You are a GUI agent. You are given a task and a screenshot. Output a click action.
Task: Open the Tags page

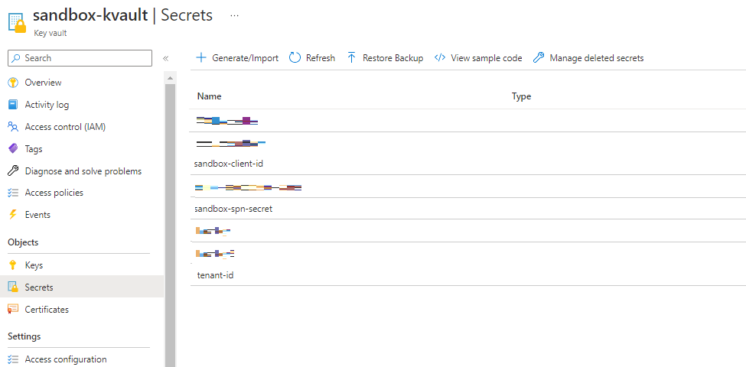coord(34,149)
